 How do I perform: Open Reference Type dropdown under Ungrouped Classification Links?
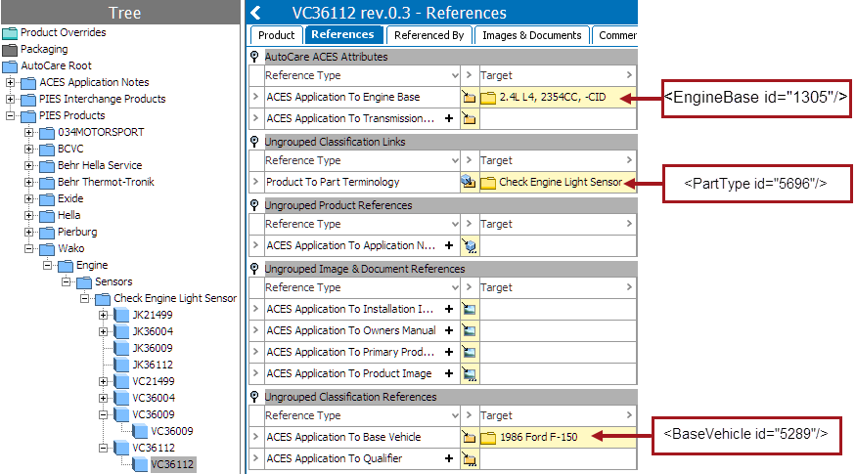[x=455, y=160]
